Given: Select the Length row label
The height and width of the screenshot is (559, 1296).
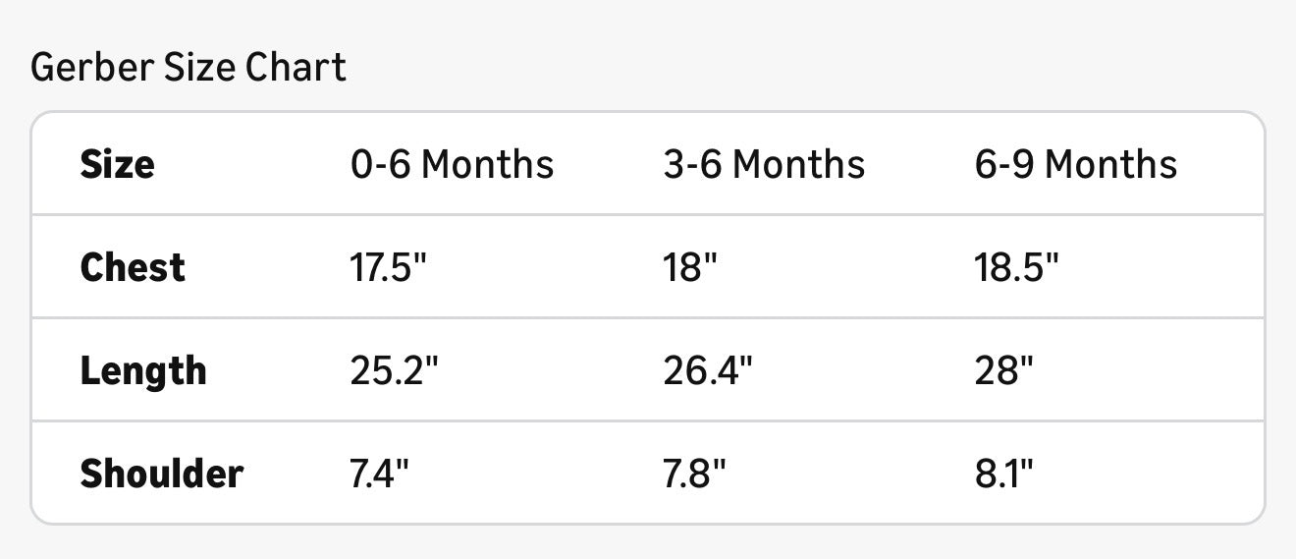Looking at the screenshot, I should point(143,371).
